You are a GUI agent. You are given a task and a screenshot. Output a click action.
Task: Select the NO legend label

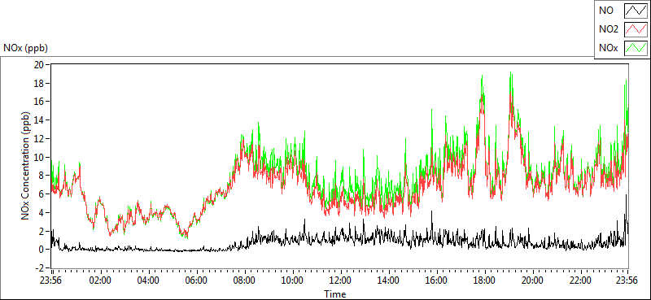(606, 11)
